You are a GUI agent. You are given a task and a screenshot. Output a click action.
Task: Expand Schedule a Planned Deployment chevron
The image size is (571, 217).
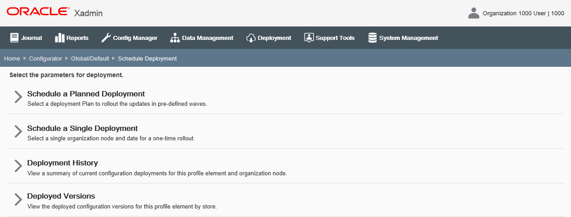18,97
